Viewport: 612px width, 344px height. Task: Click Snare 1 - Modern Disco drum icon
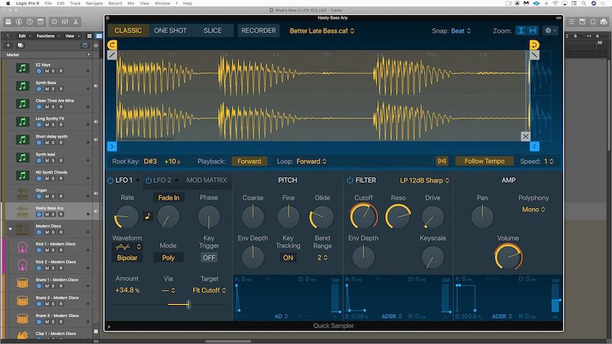22,283
